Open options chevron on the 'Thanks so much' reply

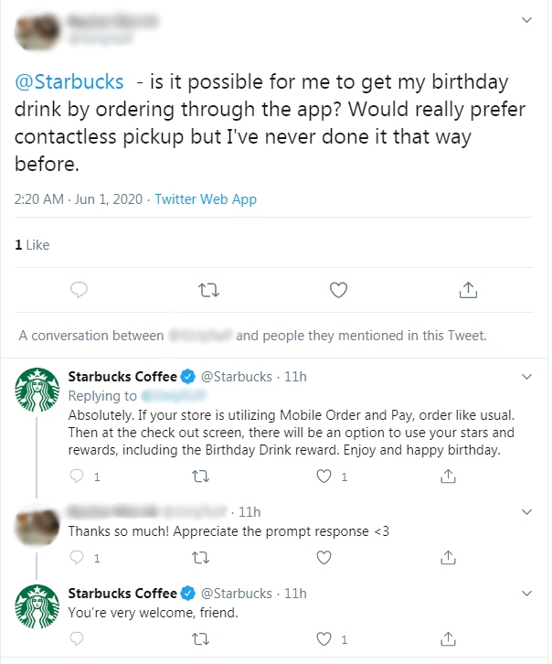coord(526,512)
